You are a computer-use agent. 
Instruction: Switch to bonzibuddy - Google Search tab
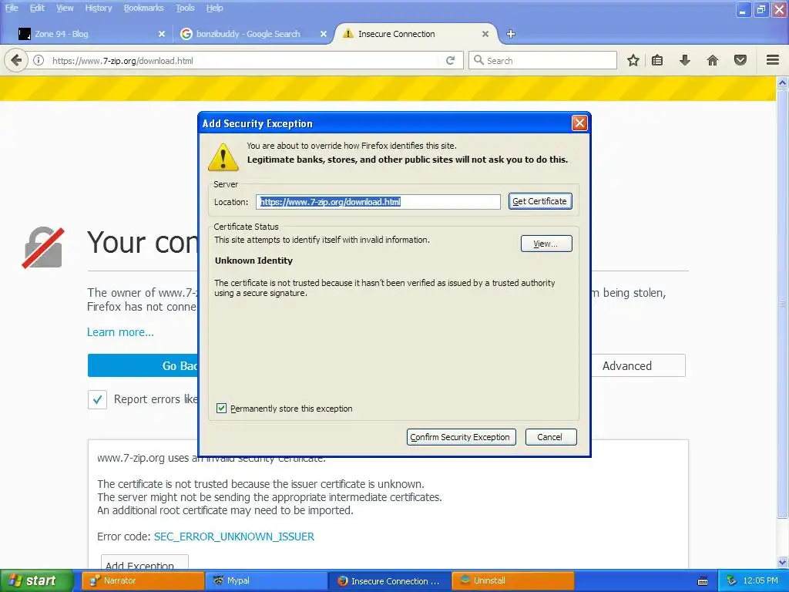[254, 34]
